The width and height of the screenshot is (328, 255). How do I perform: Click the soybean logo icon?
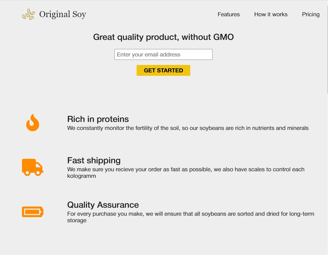point(29,14)
